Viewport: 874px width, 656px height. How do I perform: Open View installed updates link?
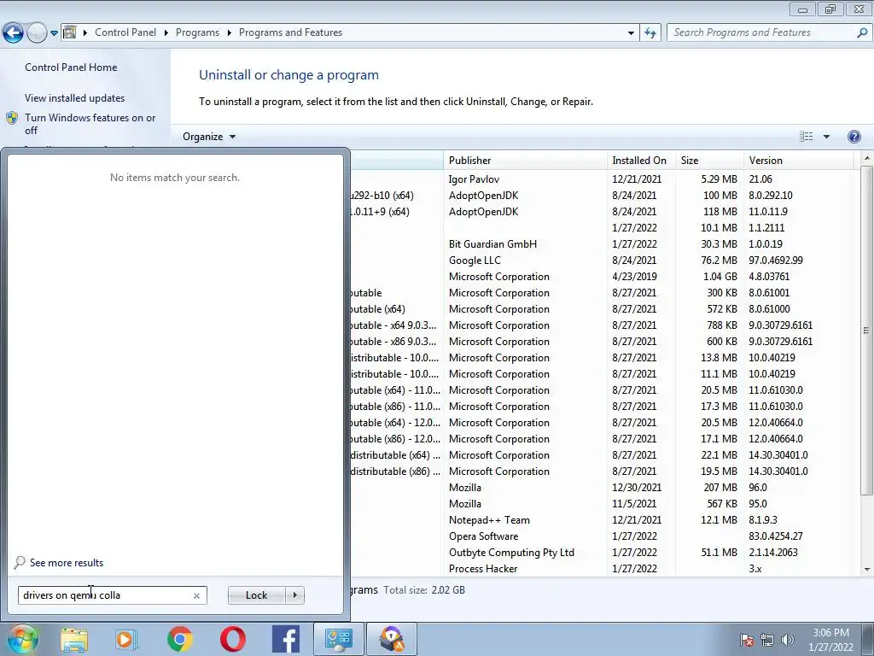pyautogui.click(x=75, y=98)
